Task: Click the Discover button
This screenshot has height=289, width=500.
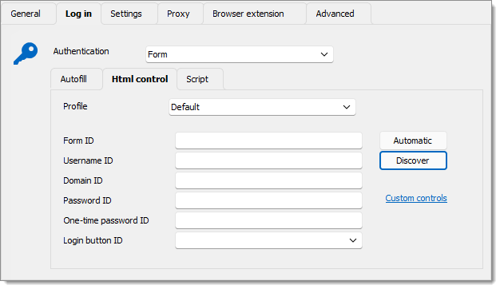Action: pyautogui.click(x=413, y=160)
